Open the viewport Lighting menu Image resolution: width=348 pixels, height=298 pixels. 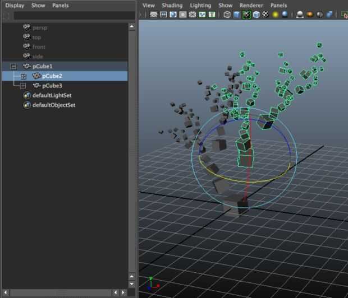(200, 6)
